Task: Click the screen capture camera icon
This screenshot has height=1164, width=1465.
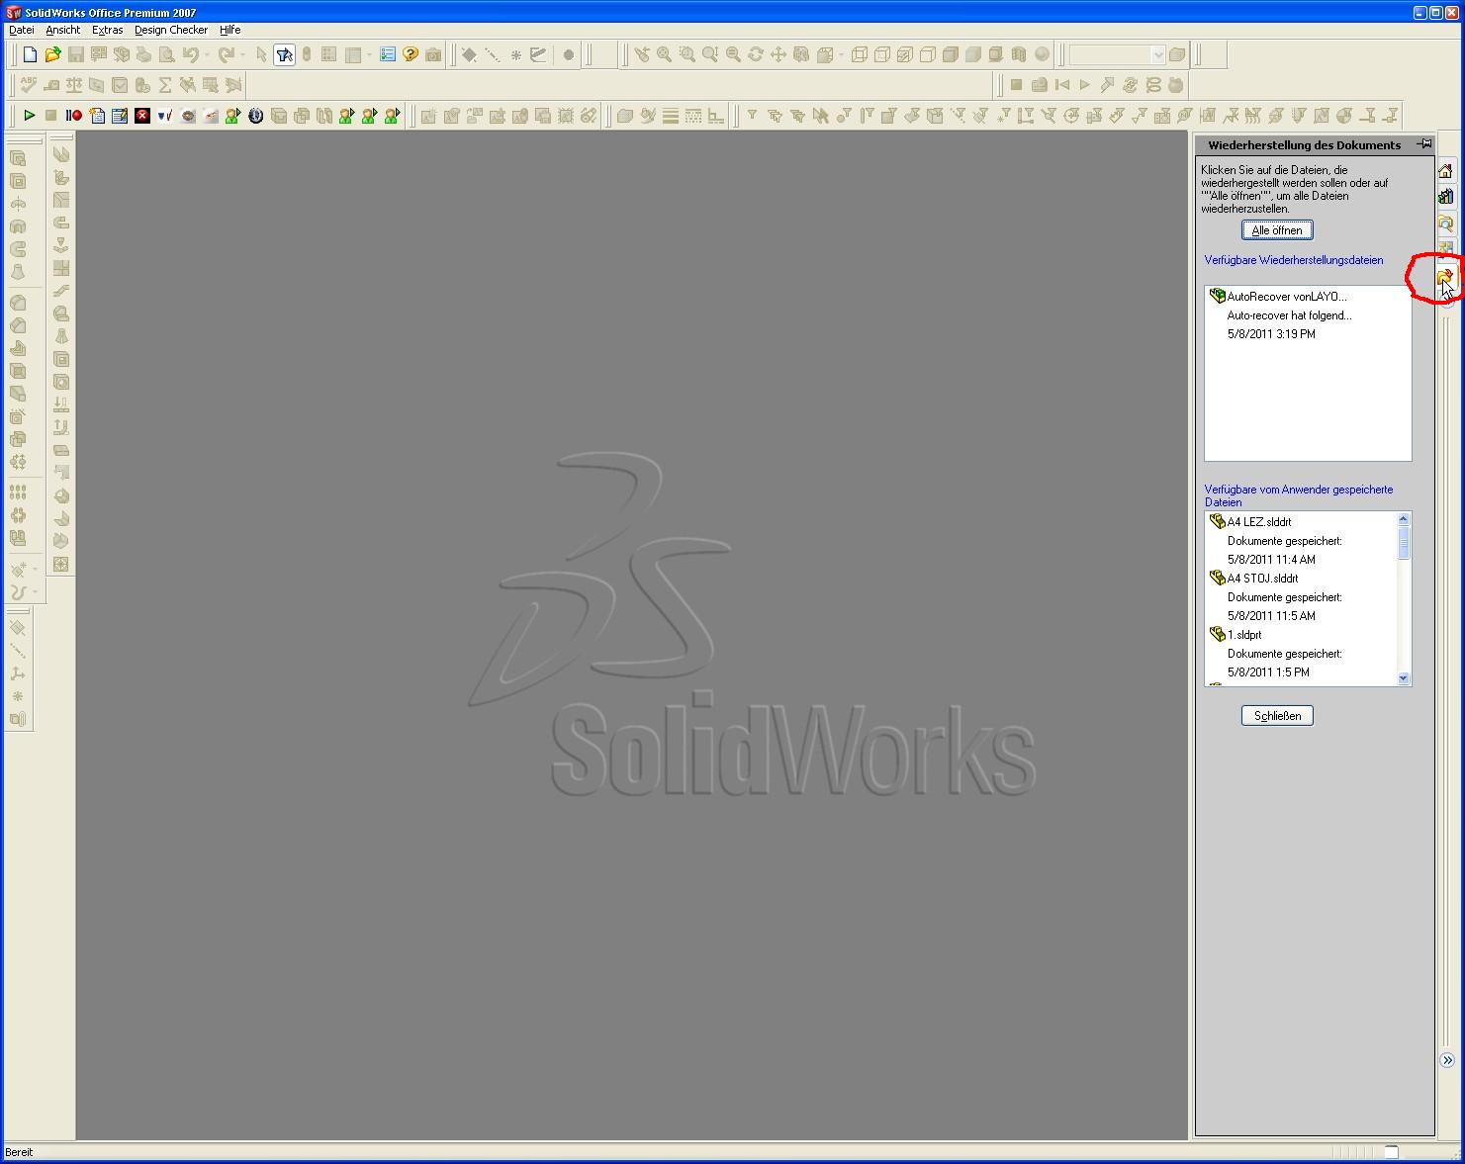Action: [433, 54]
